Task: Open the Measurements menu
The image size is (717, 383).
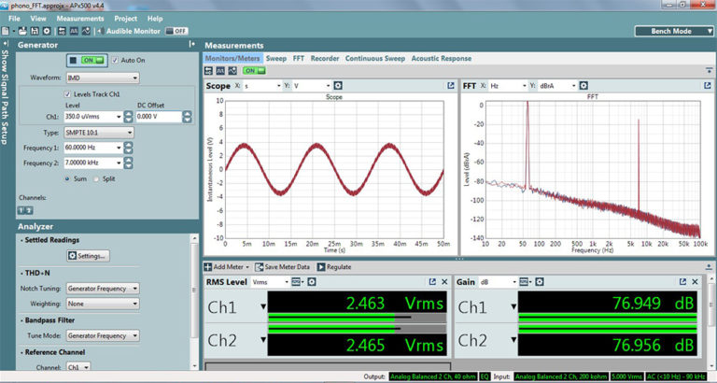Action: coord(80,18)
